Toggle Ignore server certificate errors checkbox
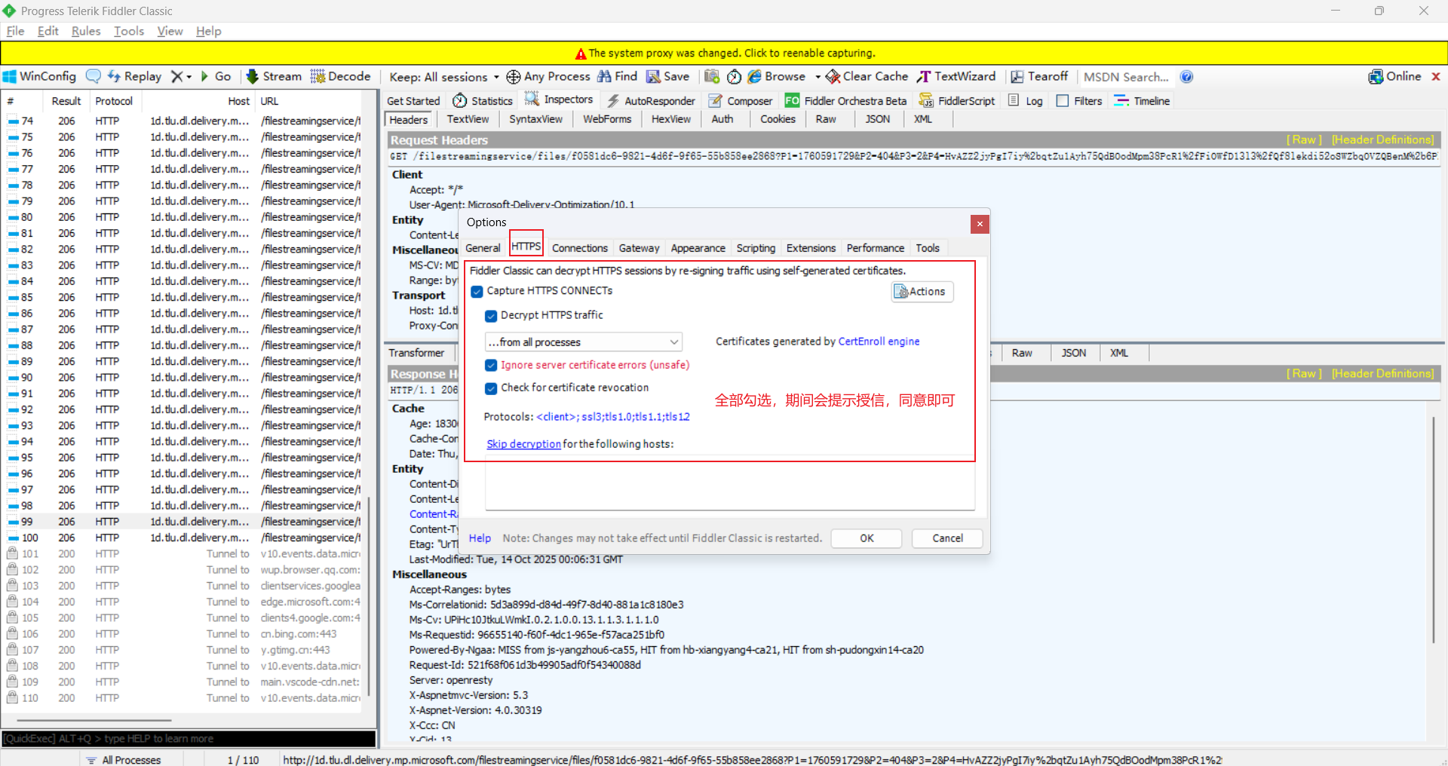 pyautogui.click(x=491, y=365)
